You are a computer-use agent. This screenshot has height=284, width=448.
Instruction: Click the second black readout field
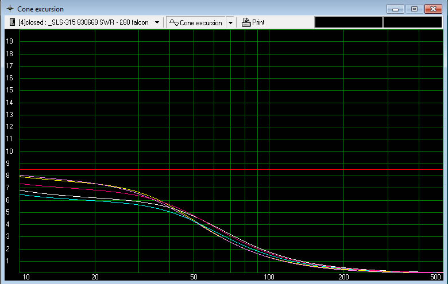[x=412, y=22]
